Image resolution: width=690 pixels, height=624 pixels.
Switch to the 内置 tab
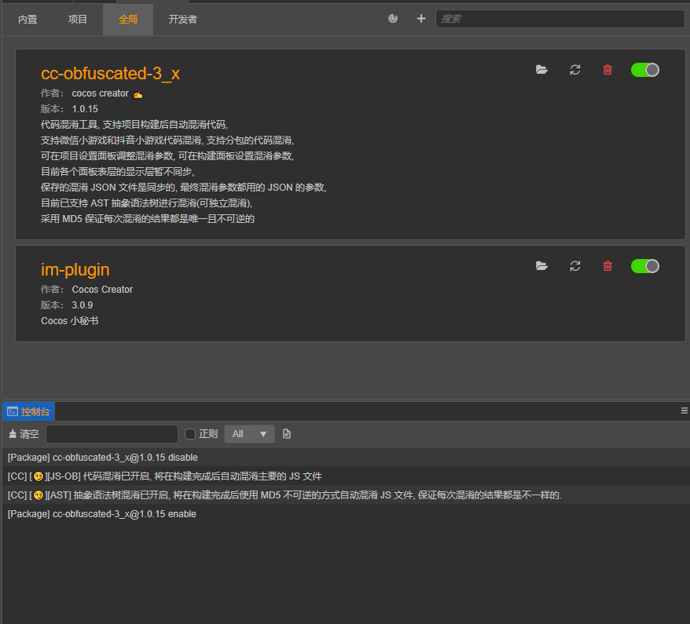tap(28, 20)
